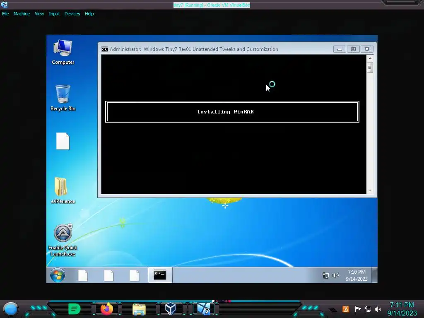Screen dimensions: 424x318
Task: Click the console scrollbar thumb
Action: click(370, 67)
